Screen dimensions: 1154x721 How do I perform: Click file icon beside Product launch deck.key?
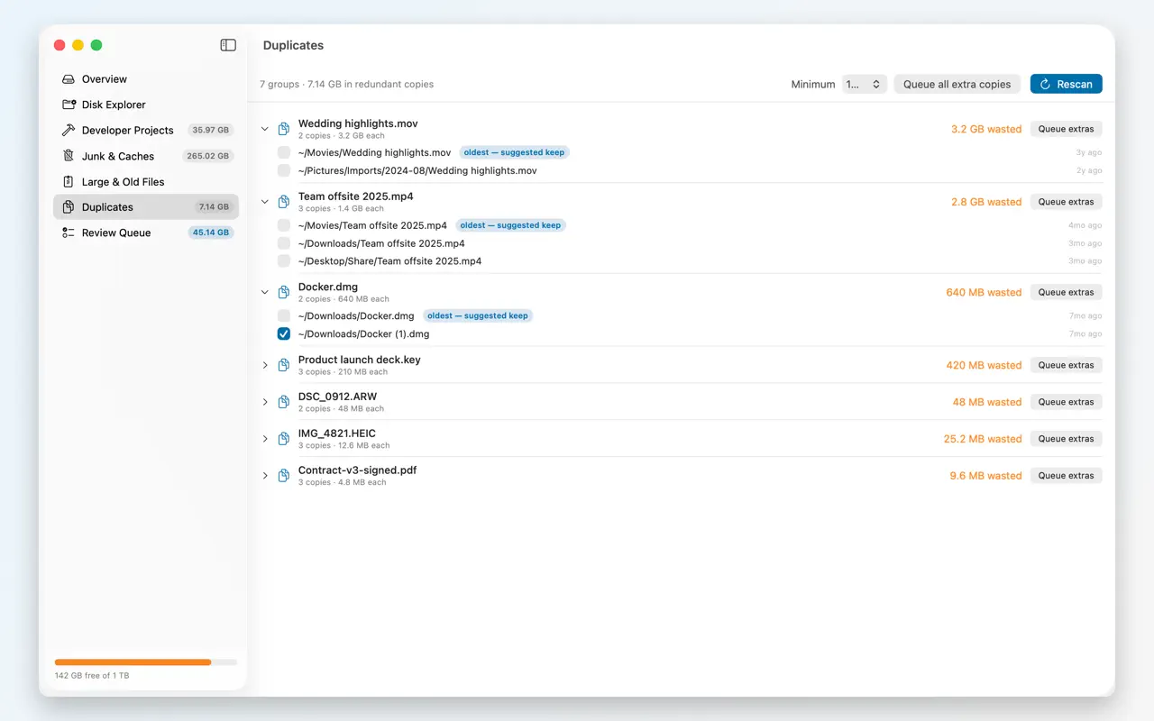[x=283, y=365]
